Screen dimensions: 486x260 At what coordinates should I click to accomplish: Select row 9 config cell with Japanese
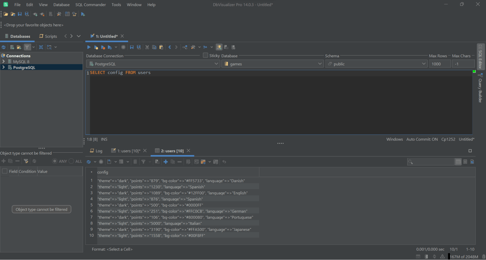[x=178, y=230]
